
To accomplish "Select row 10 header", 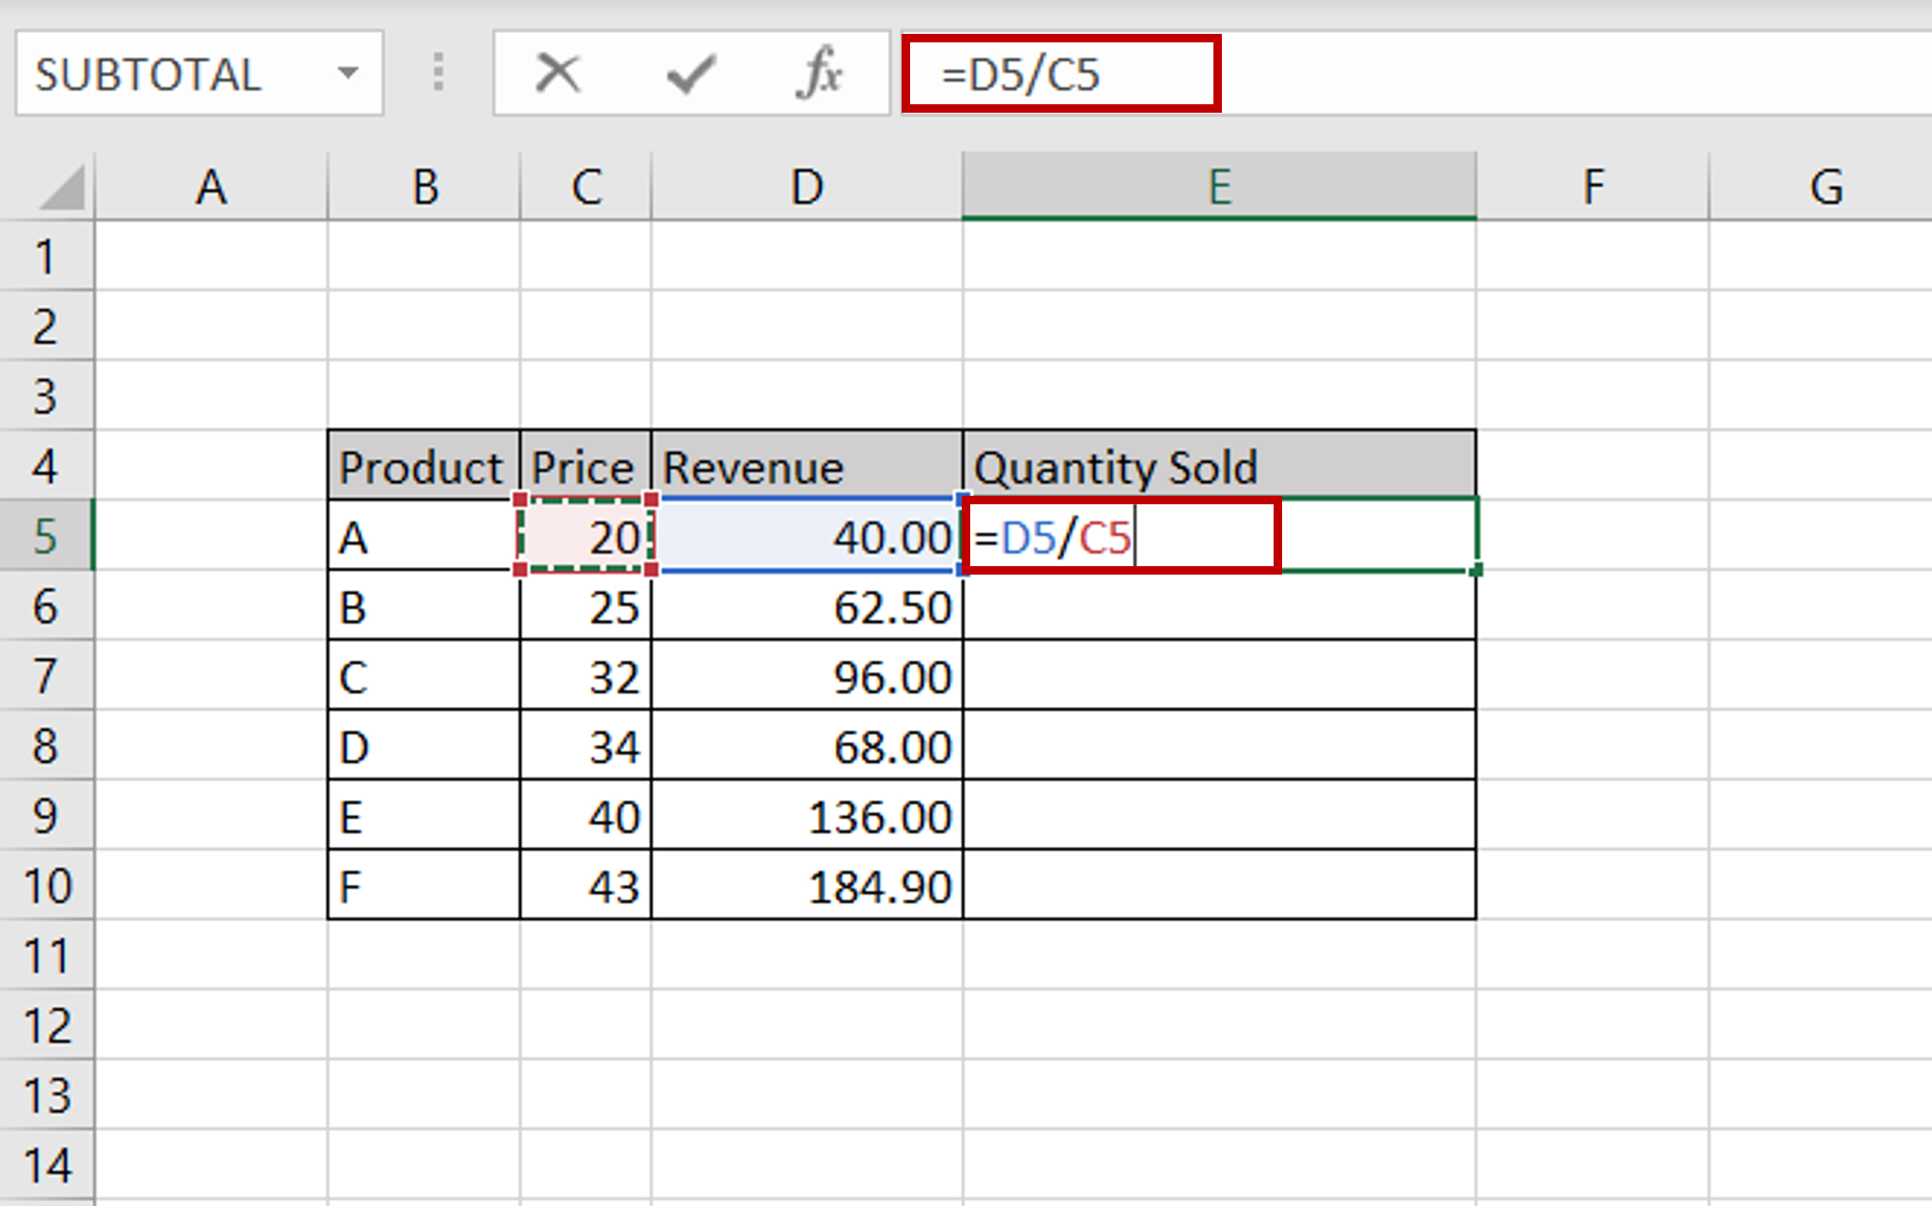I will [47, 886].
